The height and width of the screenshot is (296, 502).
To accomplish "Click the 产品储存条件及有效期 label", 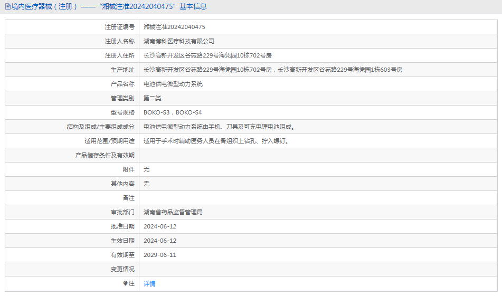I will point(105,155).
